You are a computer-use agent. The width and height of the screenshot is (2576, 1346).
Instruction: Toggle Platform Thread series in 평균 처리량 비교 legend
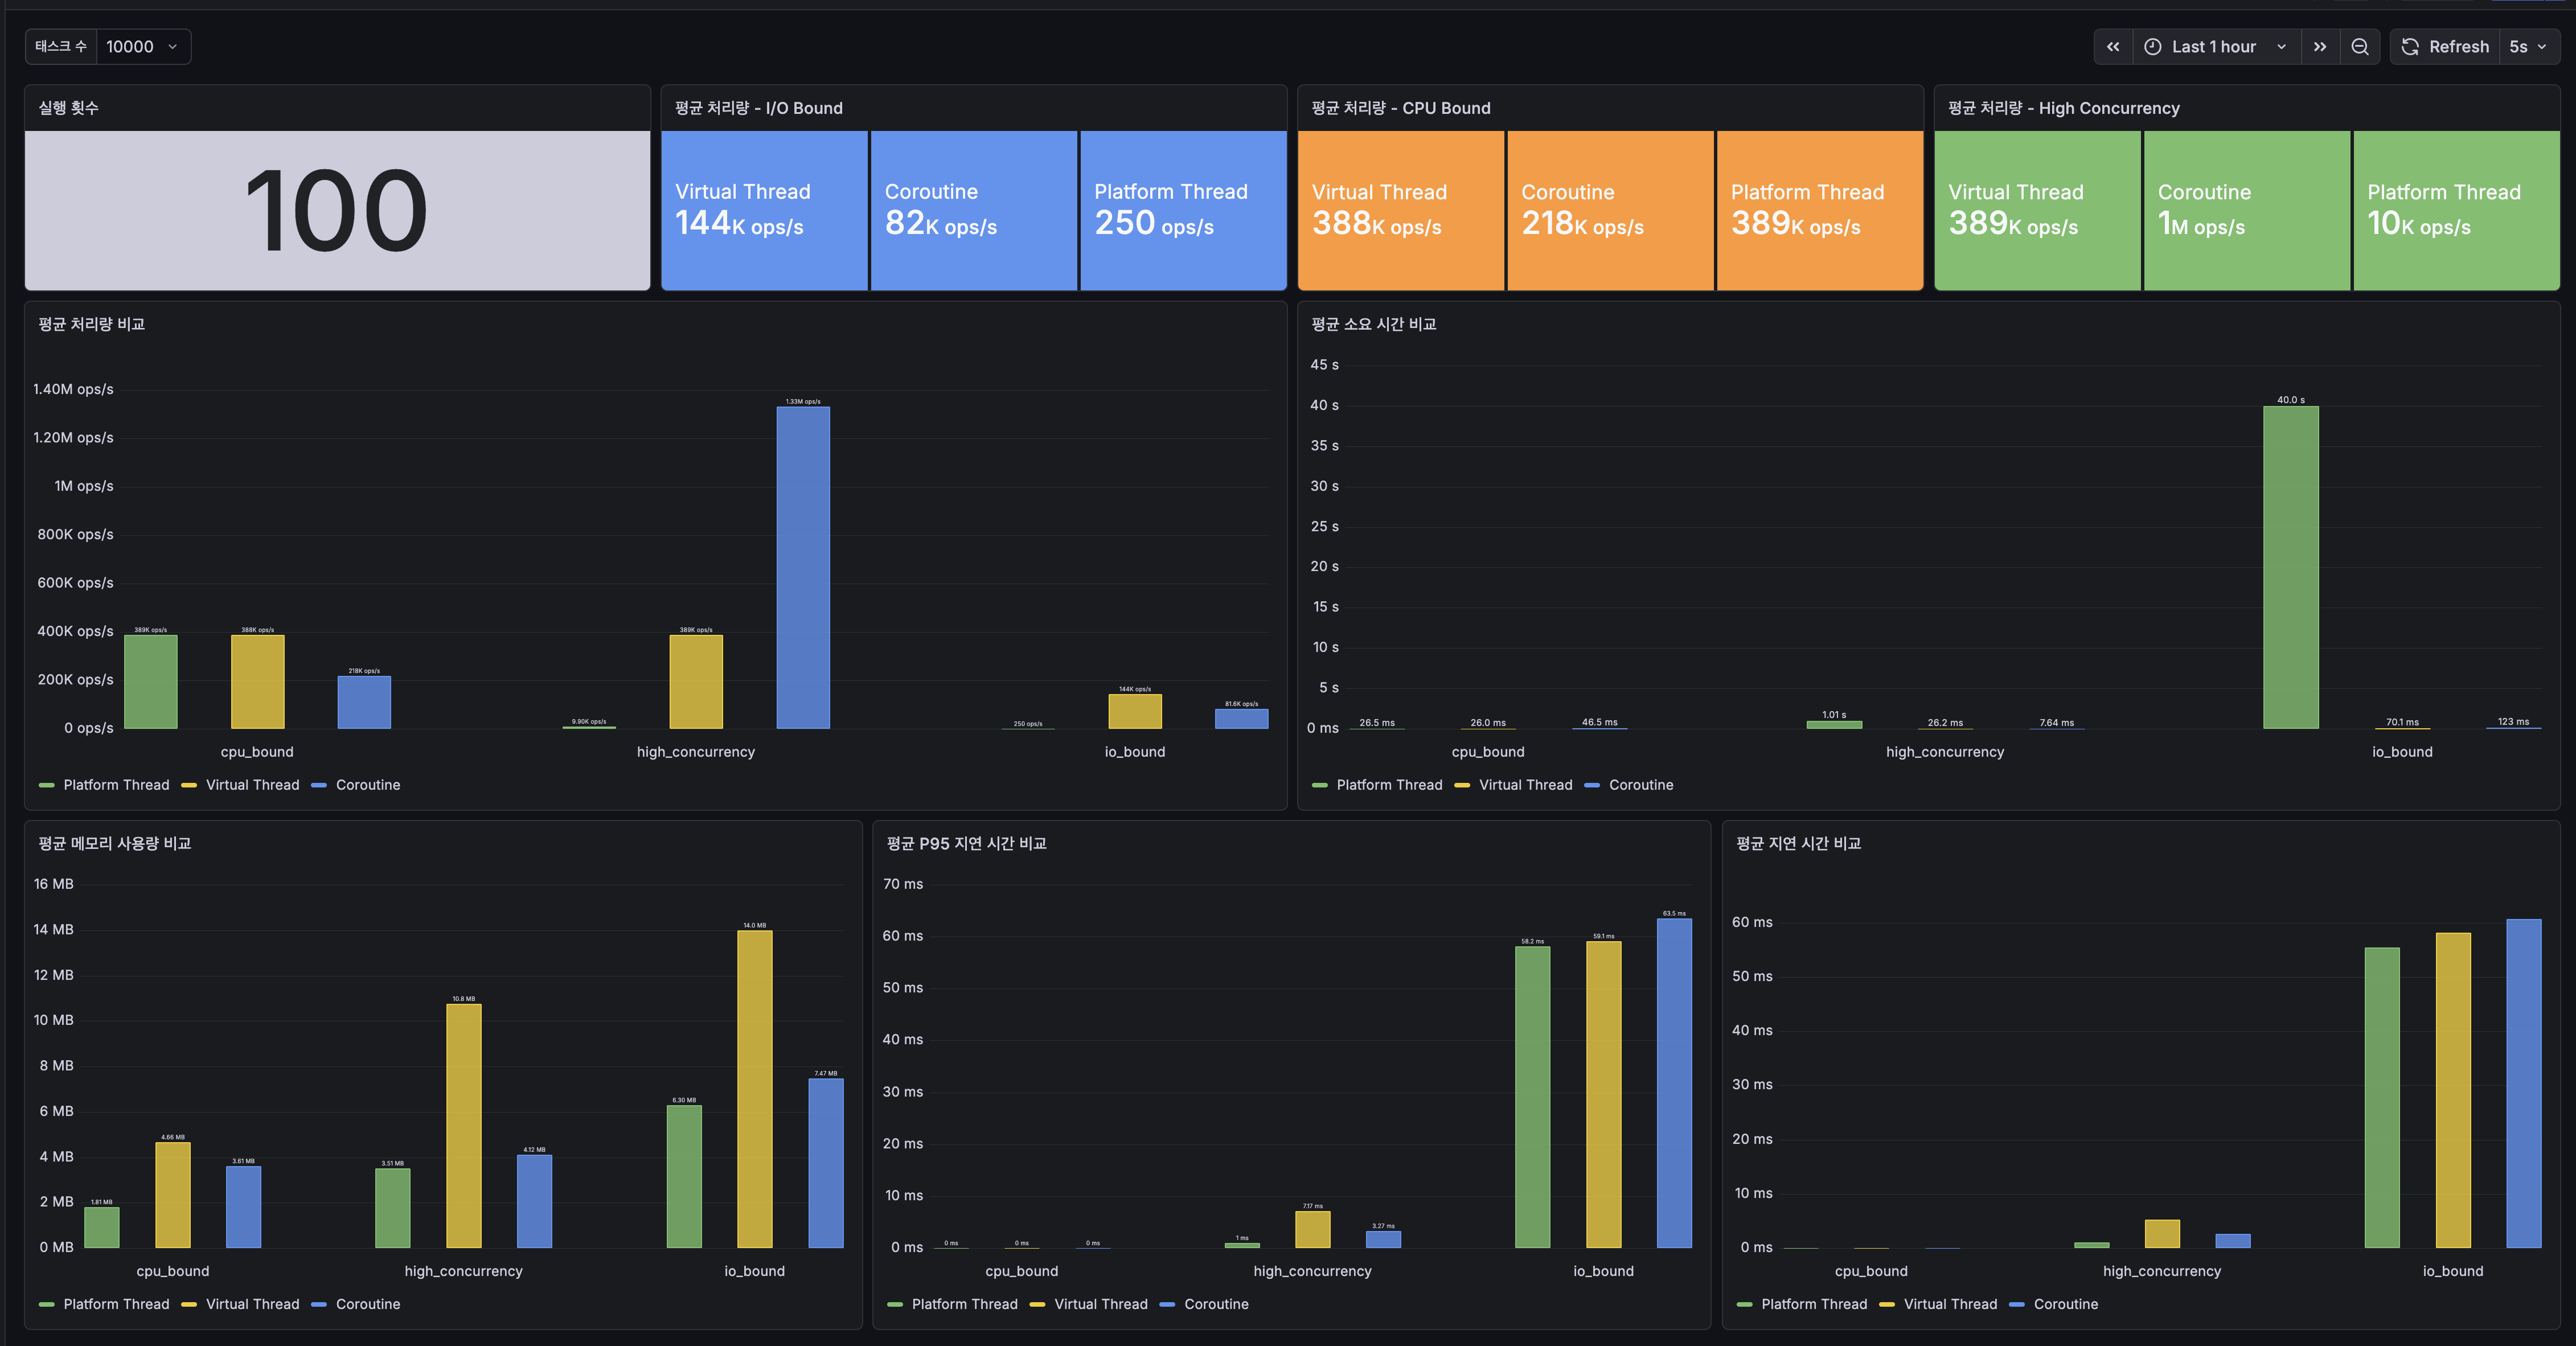coord(116,785)
